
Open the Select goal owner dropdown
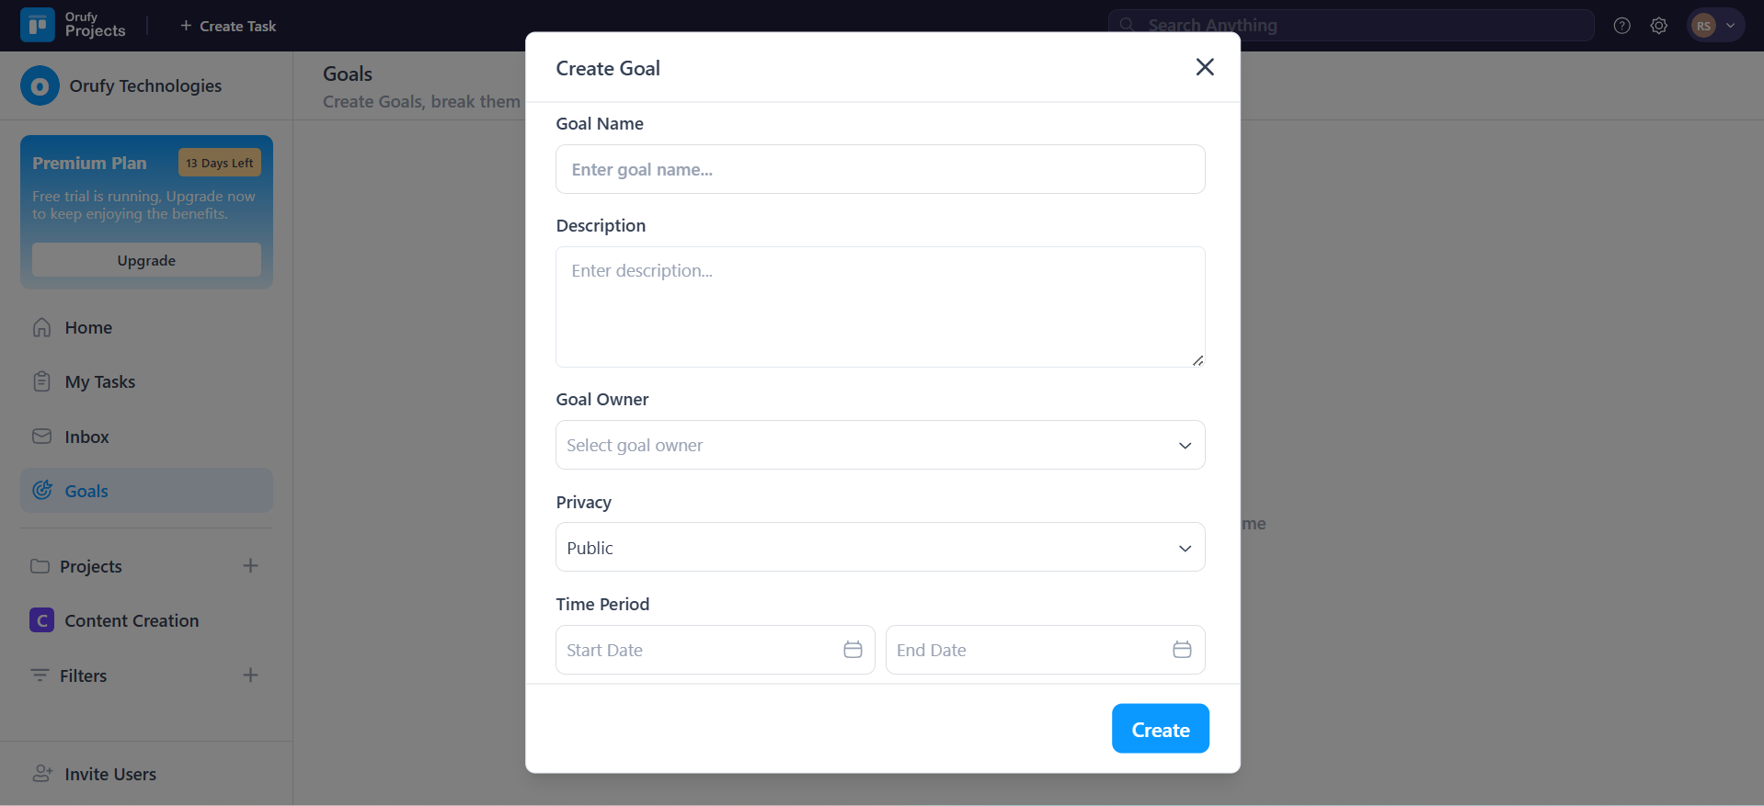point(880,445)
